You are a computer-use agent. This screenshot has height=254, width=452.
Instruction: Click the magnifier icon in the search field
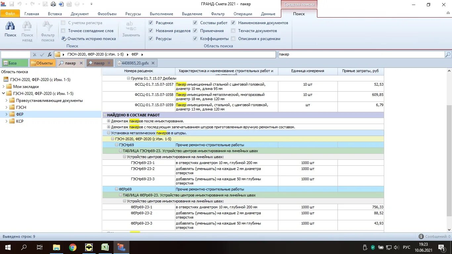448,55
